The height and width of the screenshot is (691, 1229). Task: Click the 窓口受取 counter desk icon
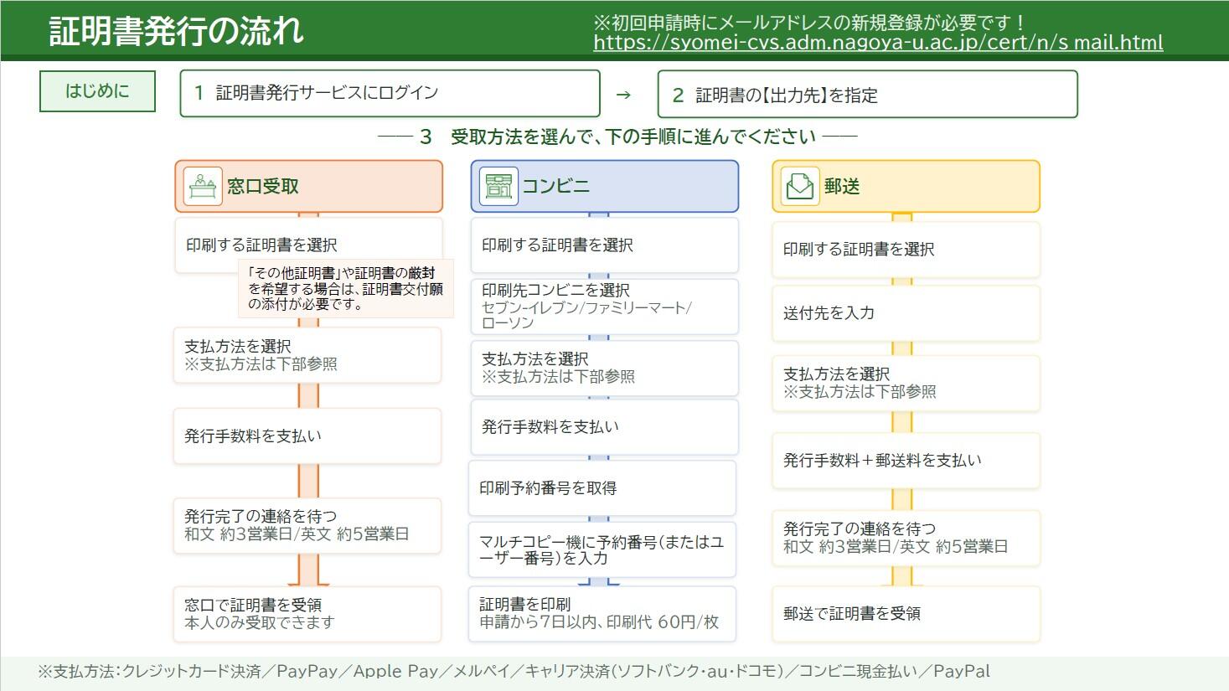202,186
